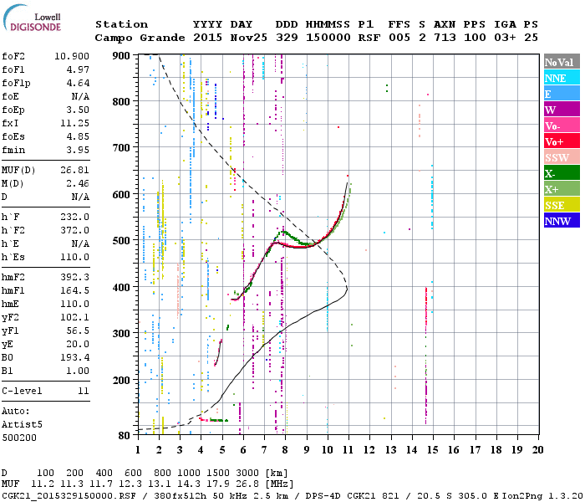Click the fxI value 11.25
This screenshot has width=585, height=502.
(x=75, y=123)
